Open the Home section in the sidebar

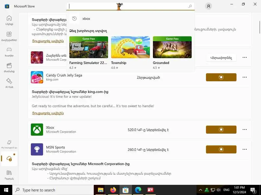tap(9, 20)
